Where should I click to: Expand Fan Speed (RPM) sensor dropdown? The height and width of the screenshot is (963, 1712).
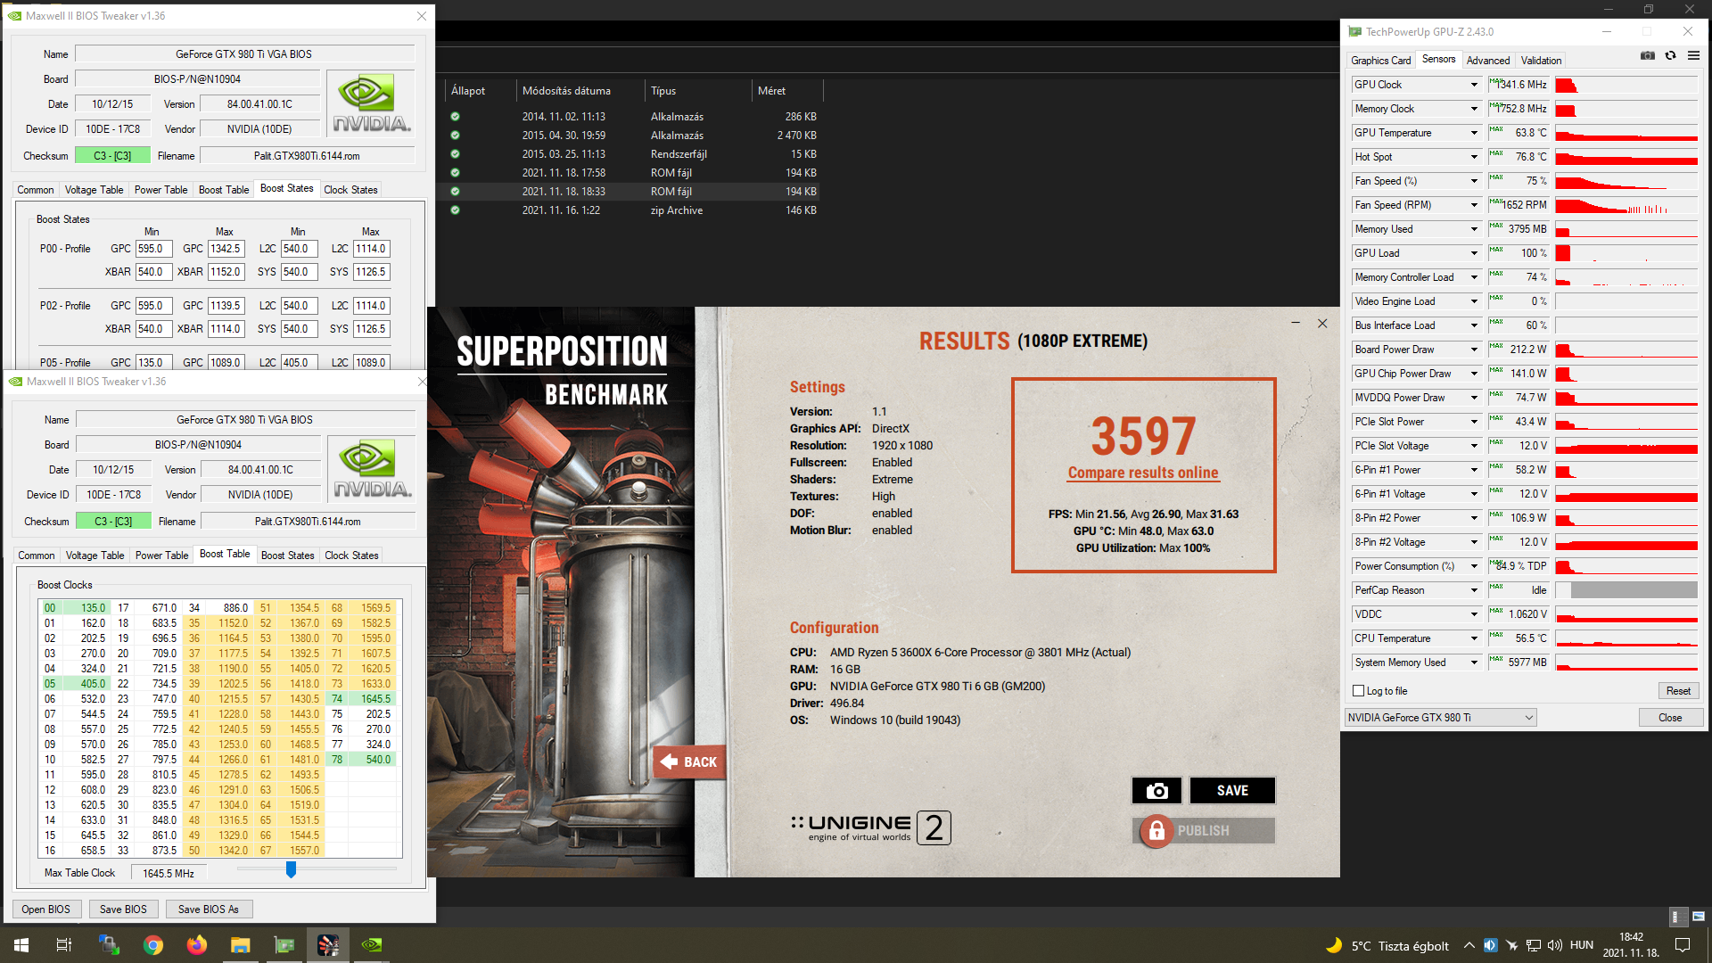pyautogui.click(x=1474, y=205)
